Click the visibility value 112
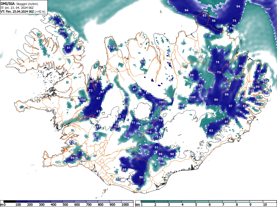 (x=149, y=132)
